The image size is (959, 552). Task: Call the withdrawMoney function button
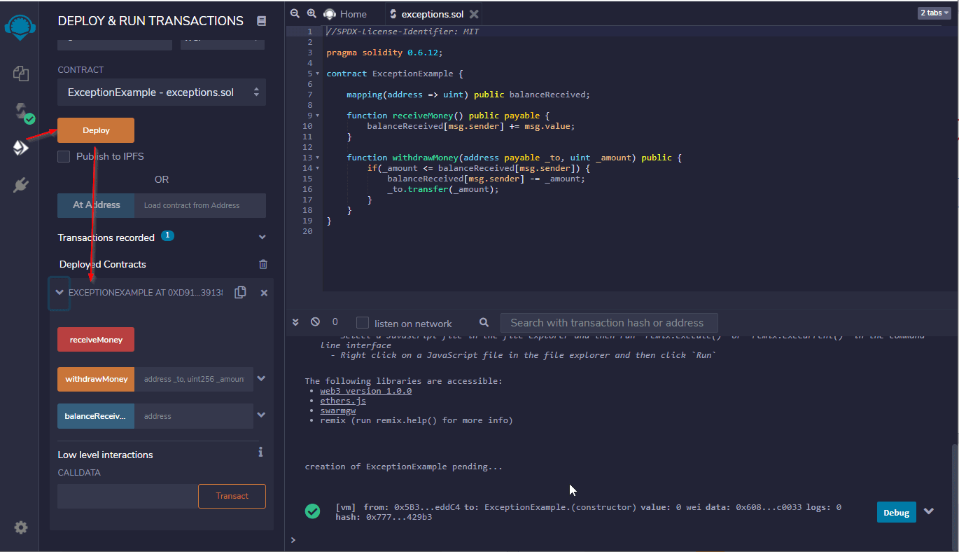tap(96, 379)
